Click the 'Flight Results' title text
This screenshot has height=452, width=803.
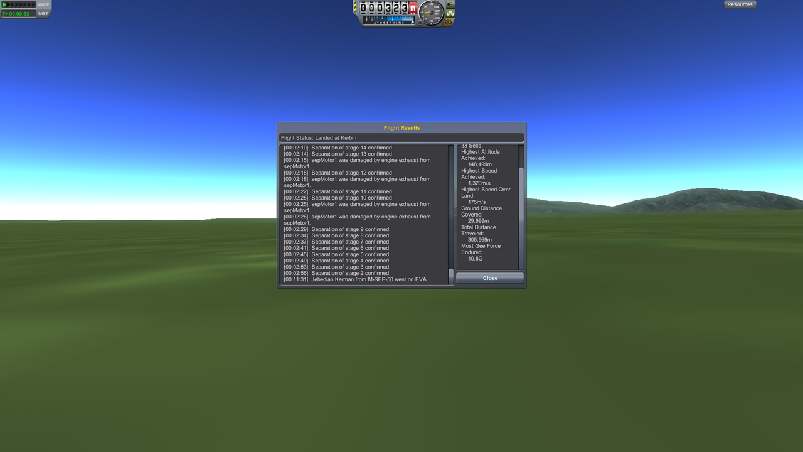(402, 128)
